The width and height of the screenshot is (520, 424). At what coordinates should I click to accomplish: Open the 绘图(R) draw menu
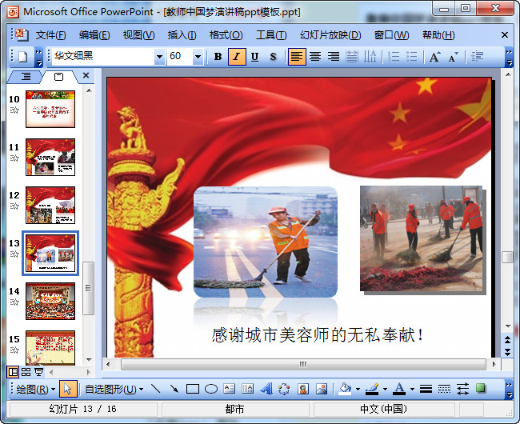click(35, 389)
